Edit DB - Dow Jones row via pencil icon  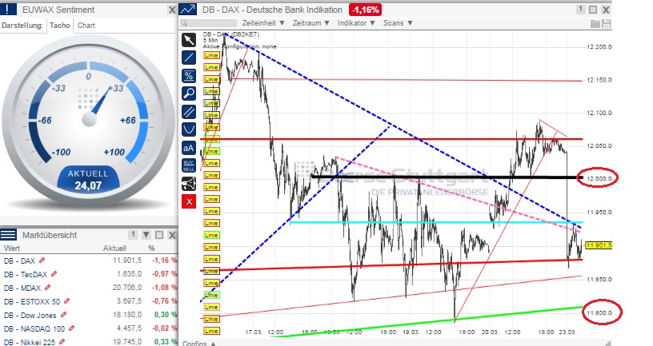(64, 315)
